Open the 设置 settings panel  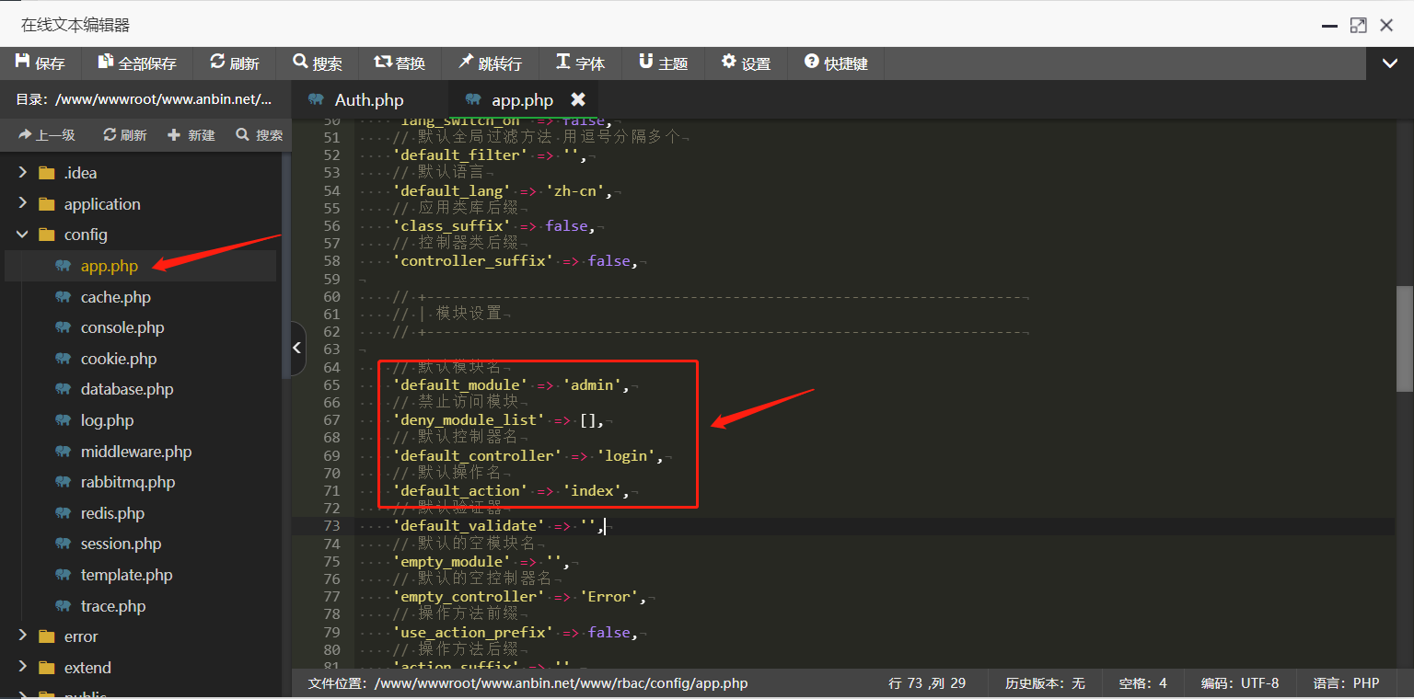tap(746, 63)
